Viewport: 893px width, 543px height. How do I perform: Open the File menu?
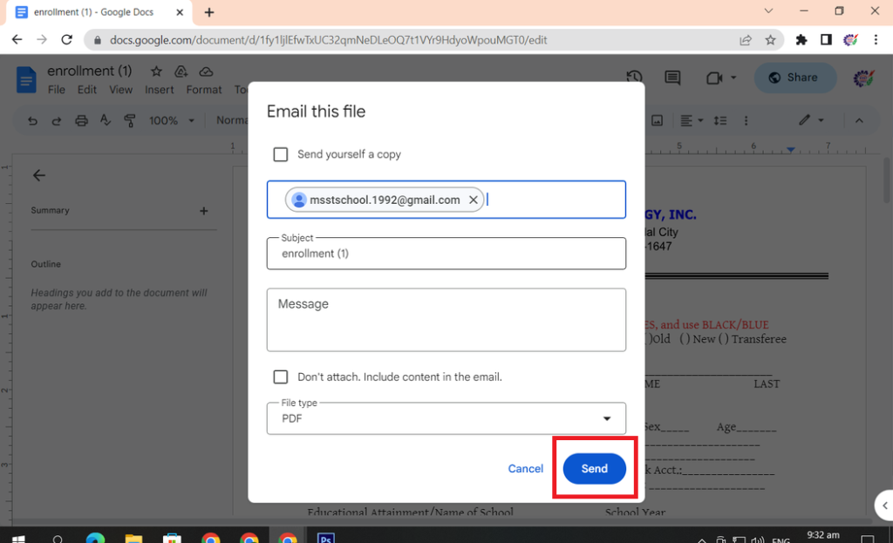pos(57,90)
